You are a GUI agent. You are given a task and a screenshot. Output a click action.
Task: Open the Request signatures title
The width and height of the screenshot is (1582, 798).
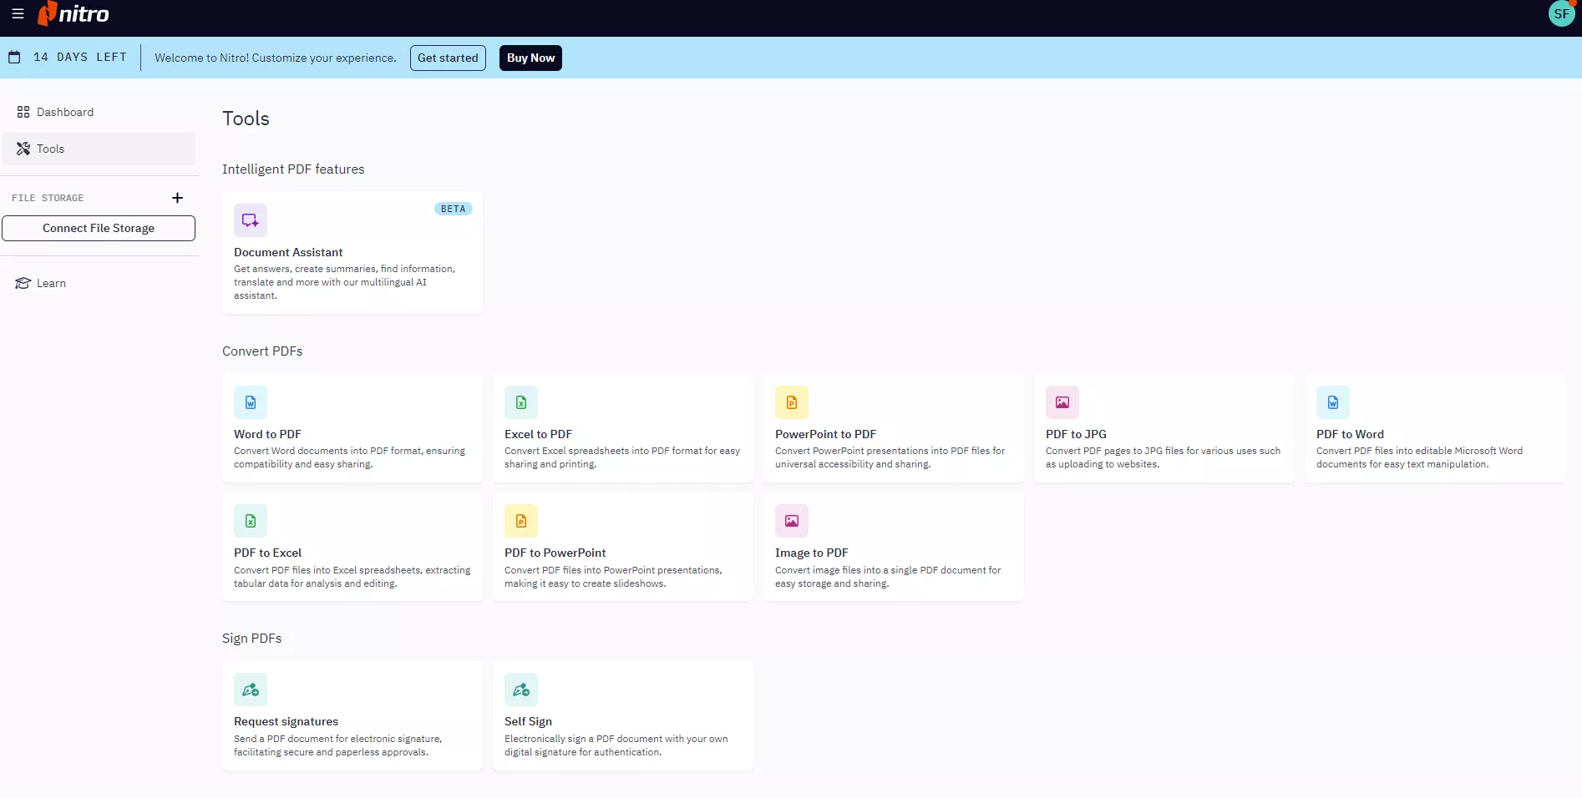pos(286,721)
